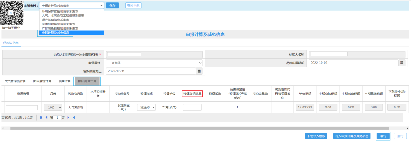Viewport: 411px width, 149px height.
Task: Click the 增行 button
Action: [383, 136]
